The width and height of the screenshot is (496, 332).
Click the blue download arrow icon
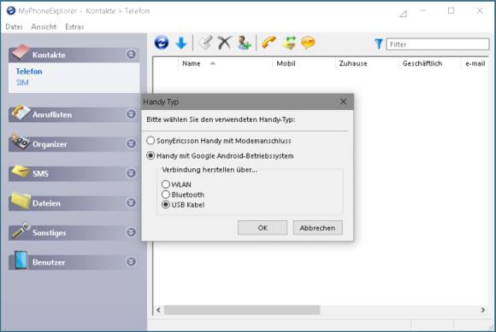(181, 43)
